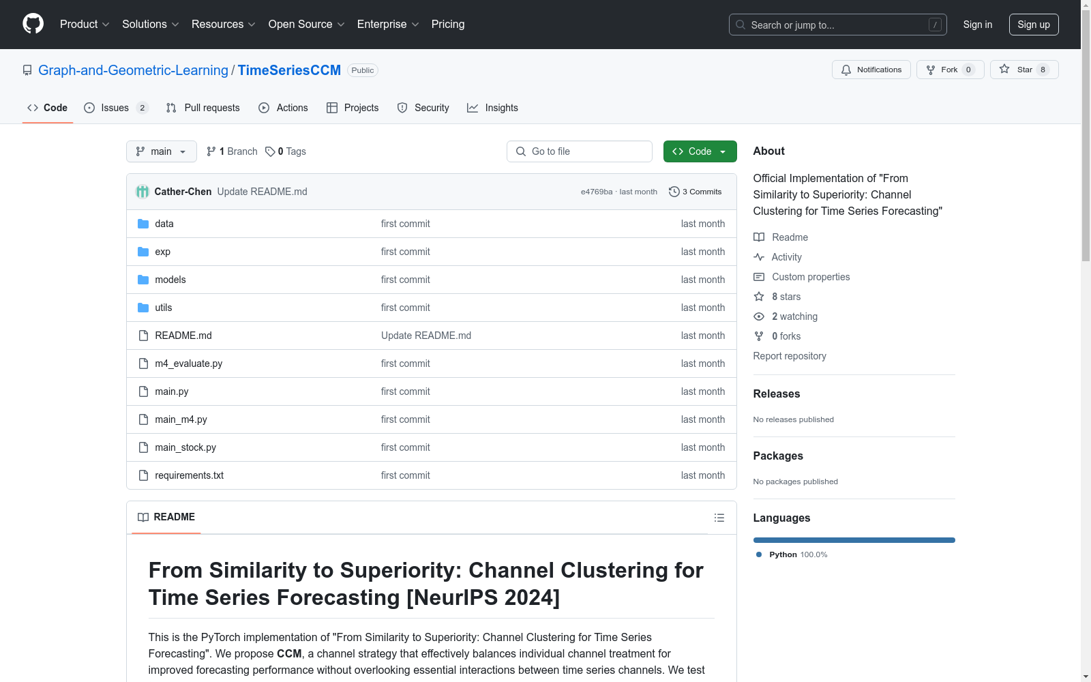The height and width of the screenshot is (682, 1091).
Task: View the 3 Commits history
Action: (x=696, y=192)
